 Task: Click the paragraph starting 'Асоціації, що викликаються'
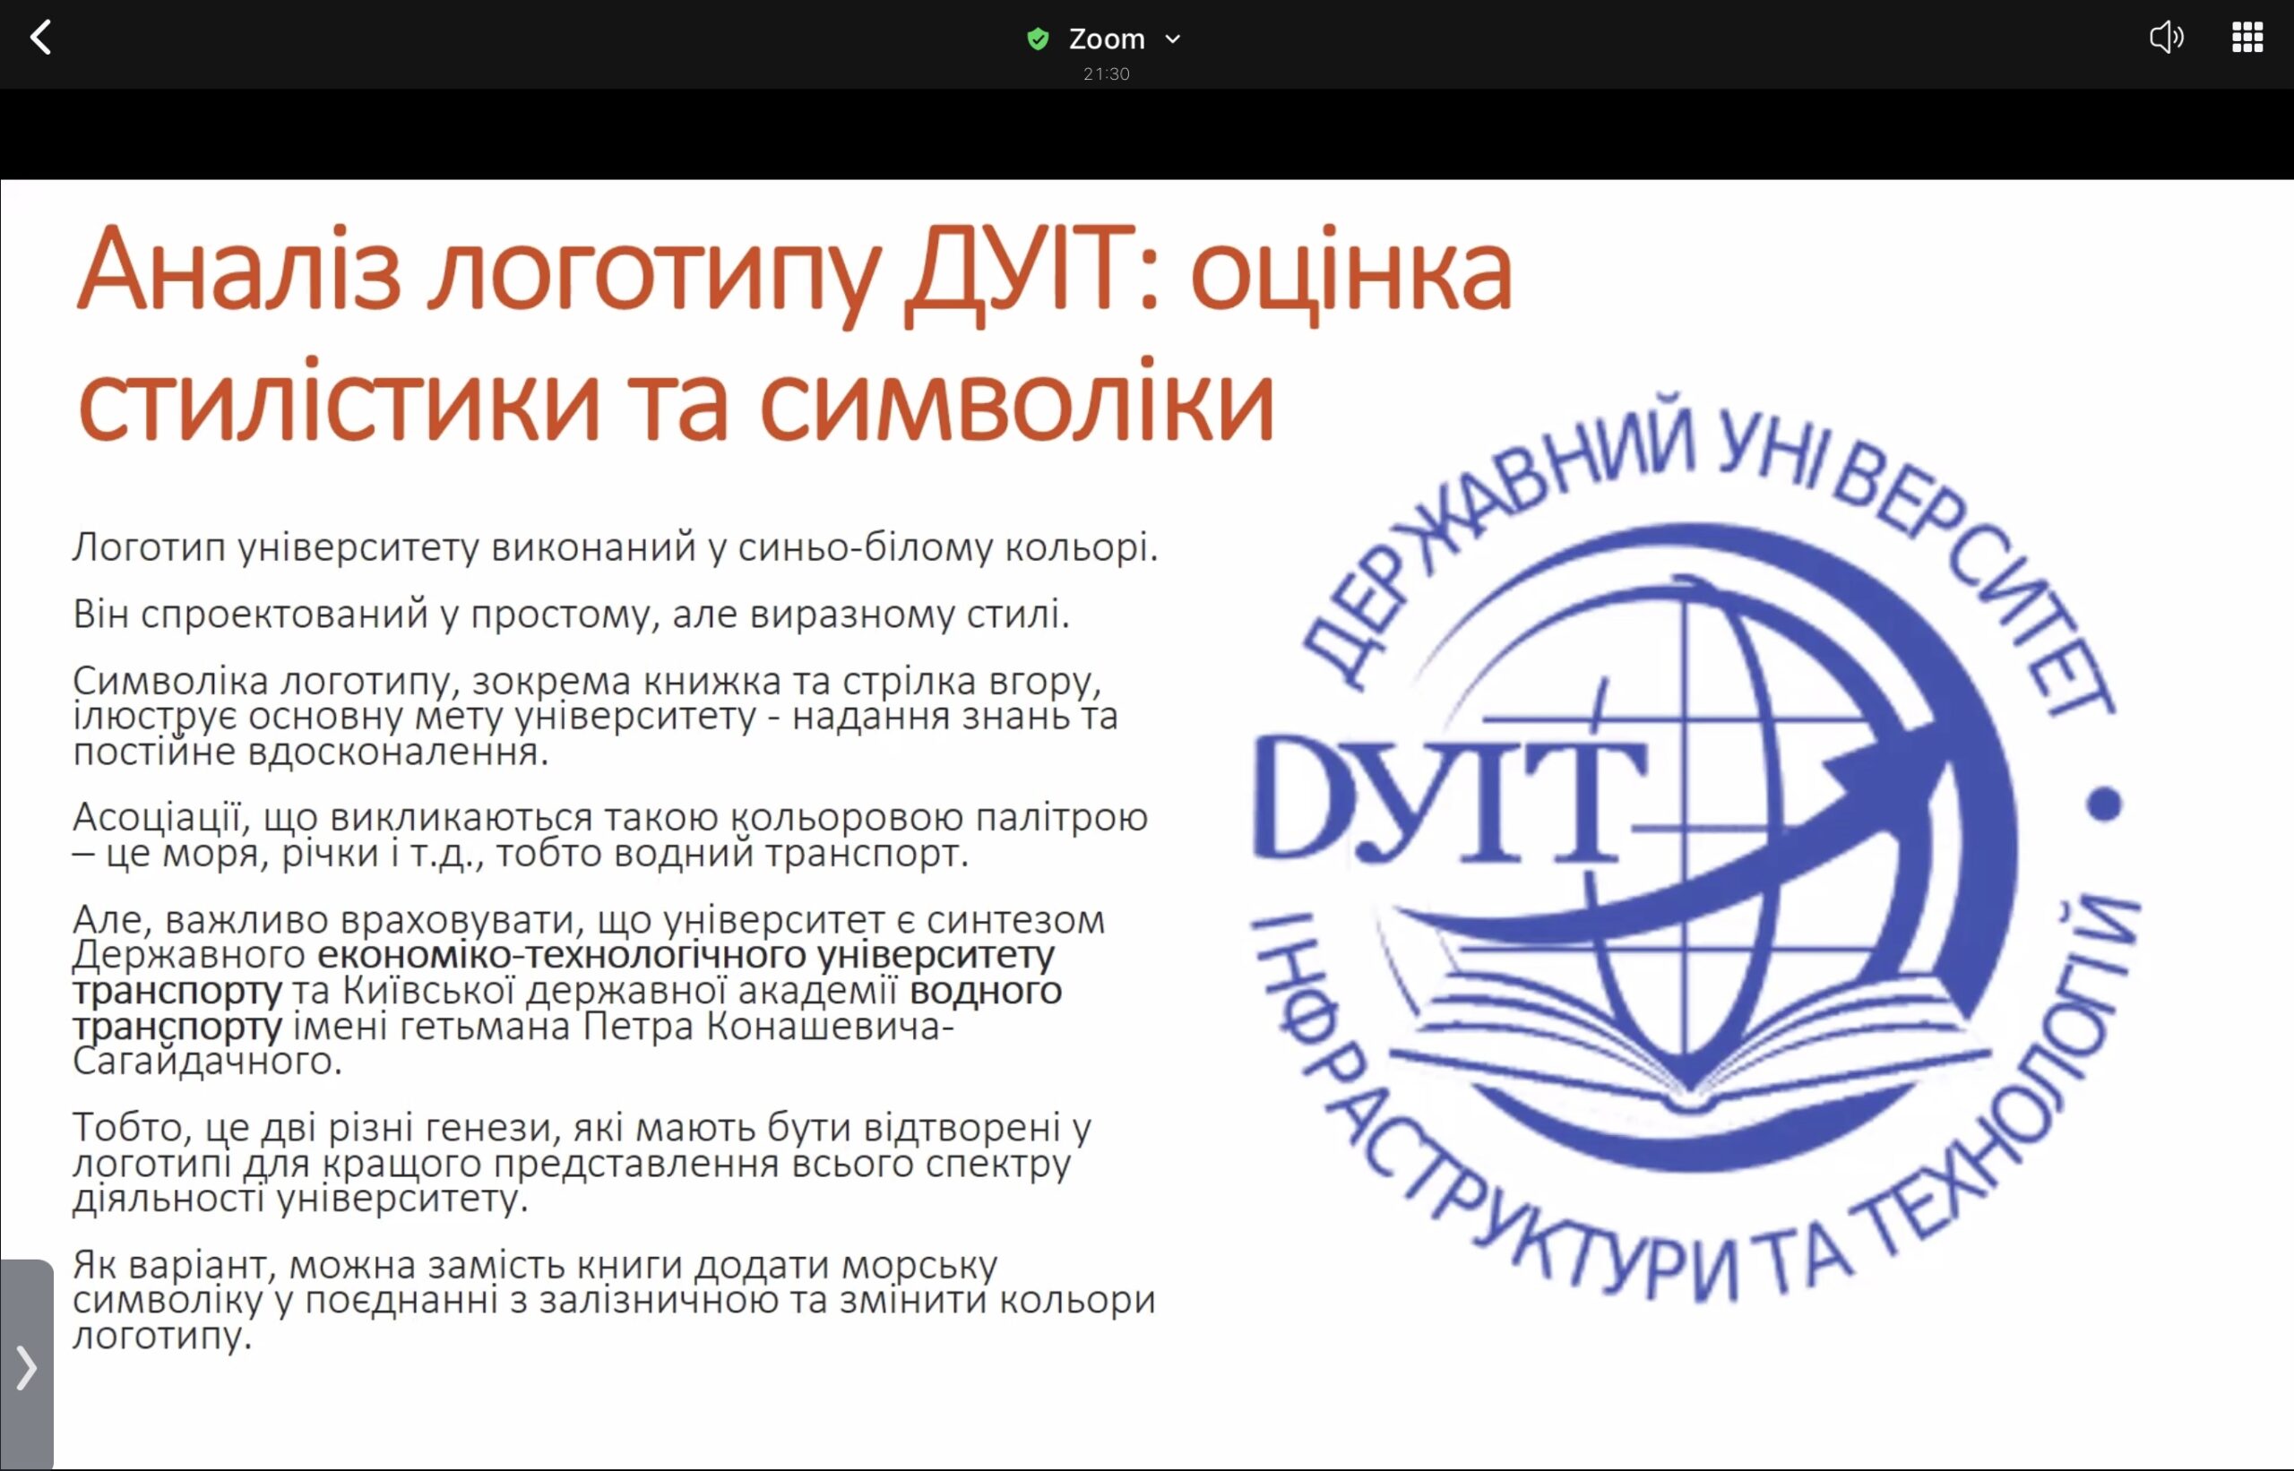(x=610, y=835)
